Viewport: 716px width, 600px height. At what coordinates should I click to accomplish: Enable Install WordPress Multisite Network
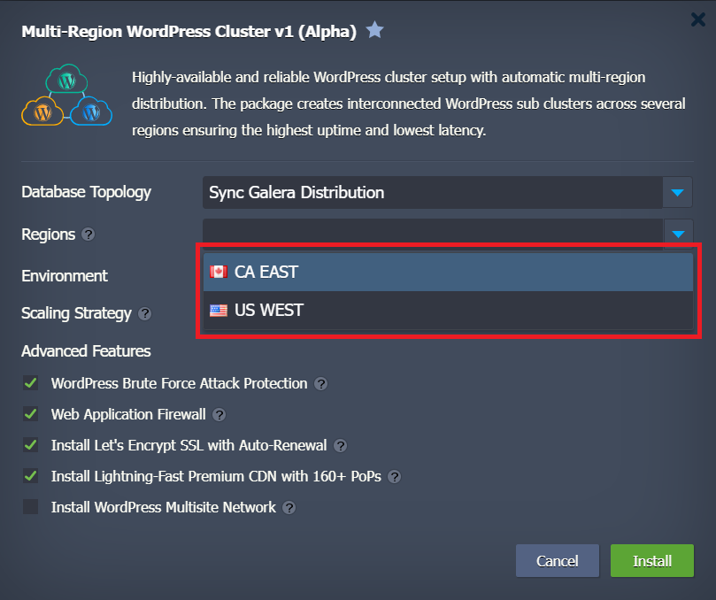pos(31,507)
